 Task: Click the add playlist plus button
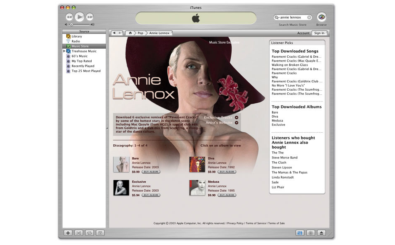click(68, 233)
